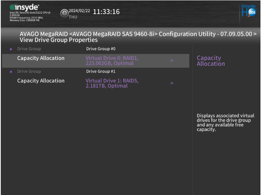Click the Drive Group #0 value text
The height and width of the screenshot is (195, 262).
click(x=101, y=49)
